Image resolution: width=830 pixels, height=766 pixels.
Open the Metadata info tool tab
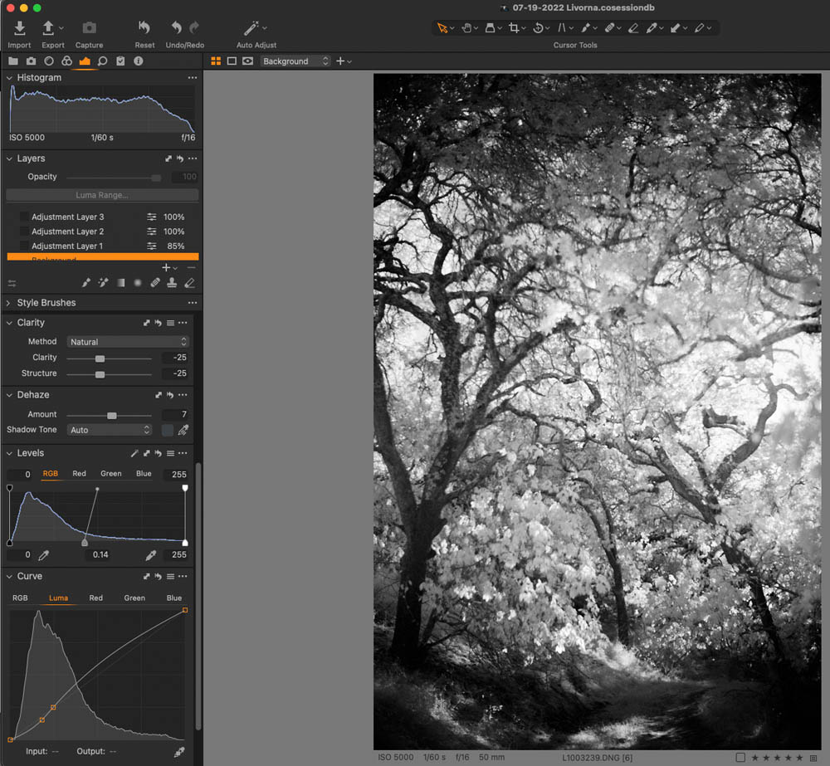(138, 61)
